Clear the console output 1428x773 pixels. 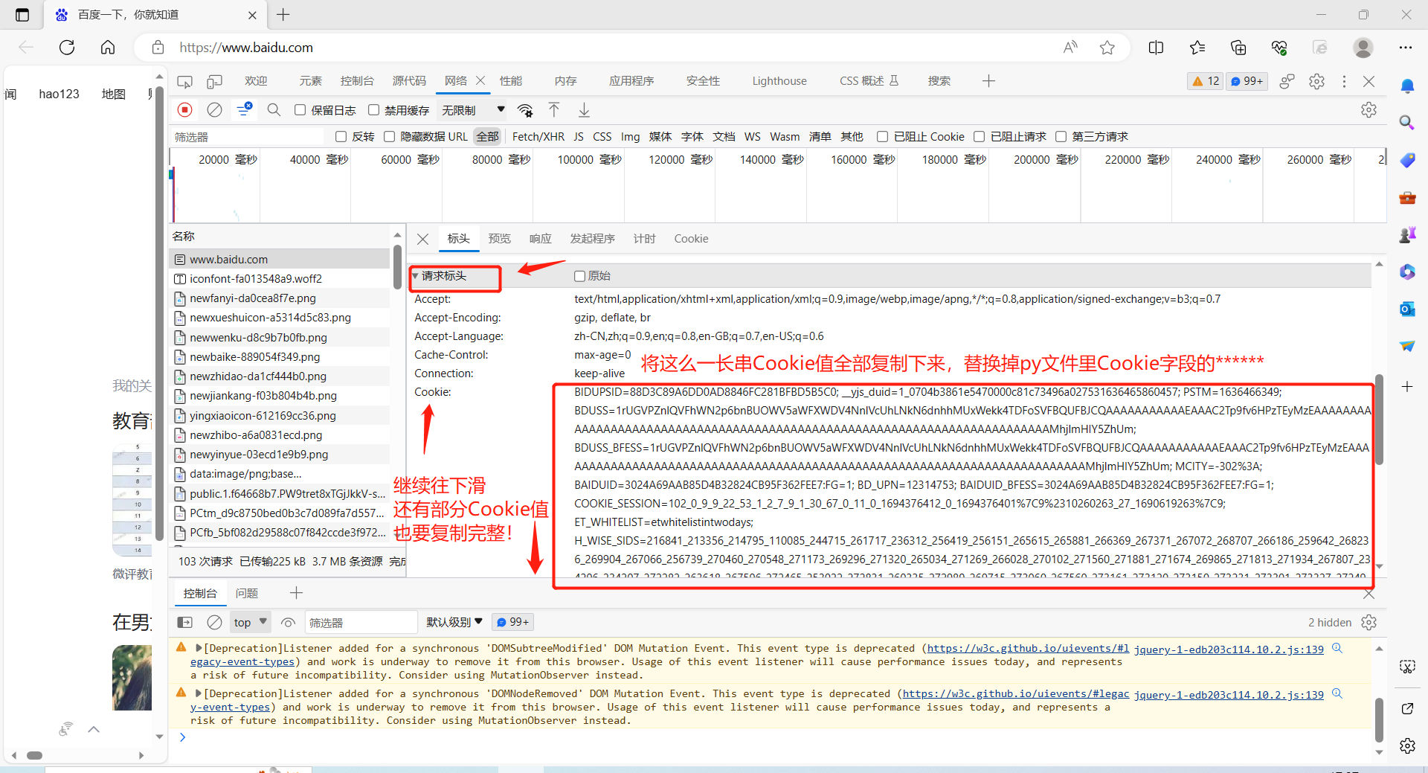point(214,622)
